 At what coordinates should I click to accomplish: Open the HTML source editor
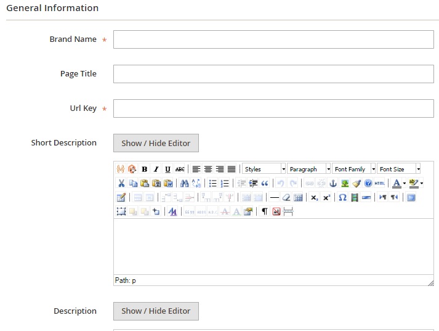(x=379, y=183)
